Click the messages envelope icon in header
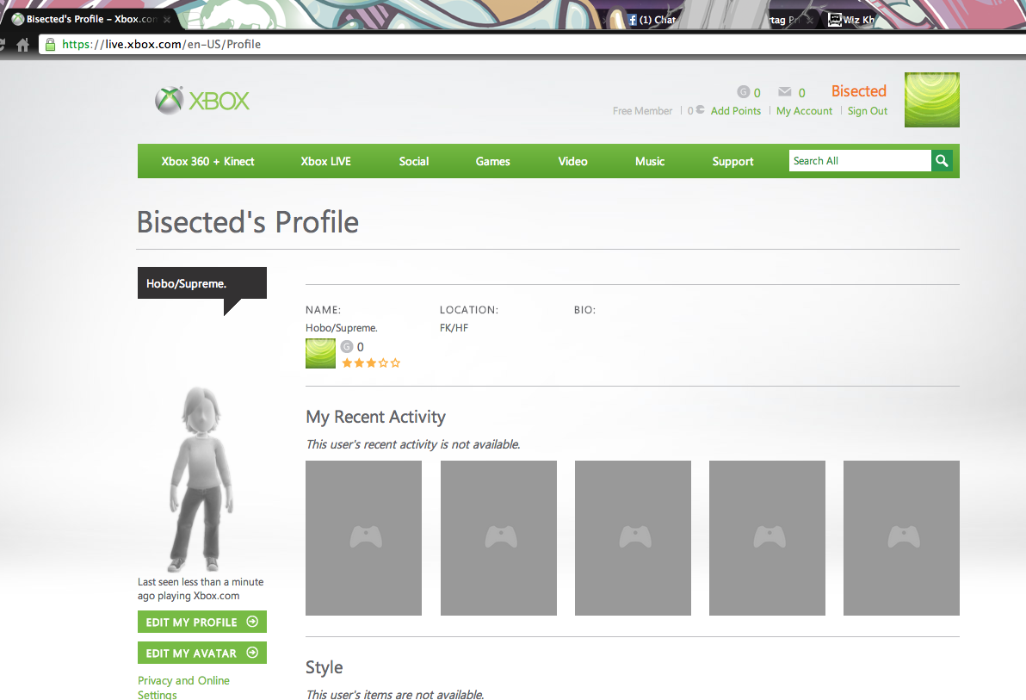 784,91
